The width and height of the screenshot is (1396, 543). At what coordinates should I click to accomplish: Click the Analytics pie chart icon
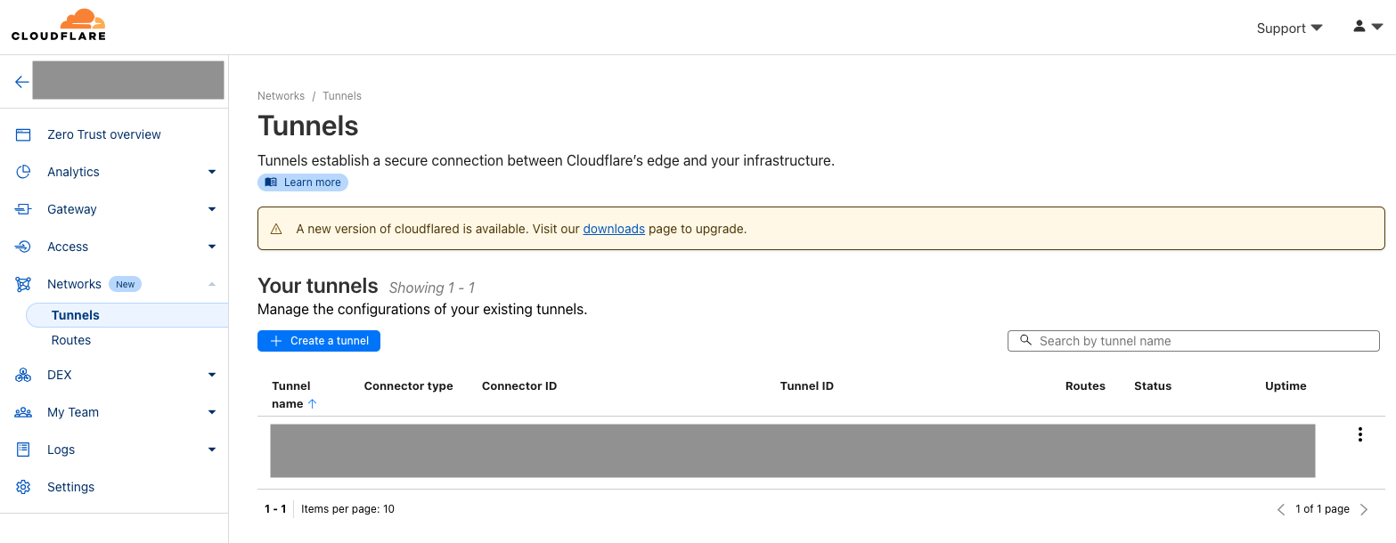coord(23,172)
